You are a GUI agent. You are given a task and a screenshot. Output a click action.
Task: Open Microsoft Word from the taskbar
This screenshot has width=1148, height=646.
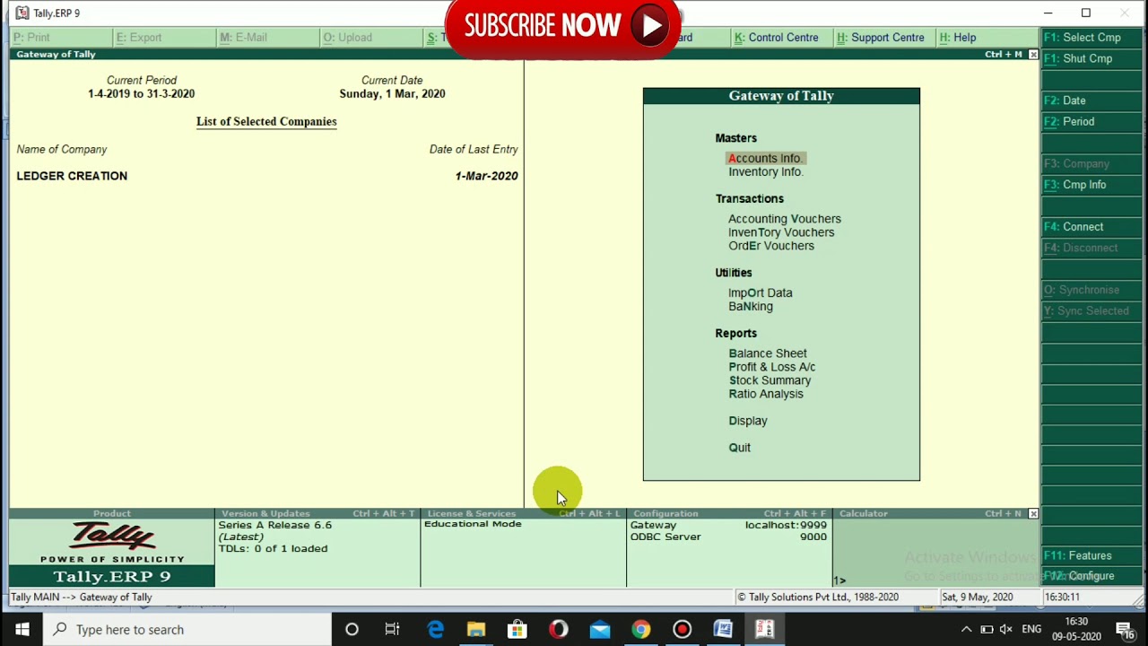(723, 630)
